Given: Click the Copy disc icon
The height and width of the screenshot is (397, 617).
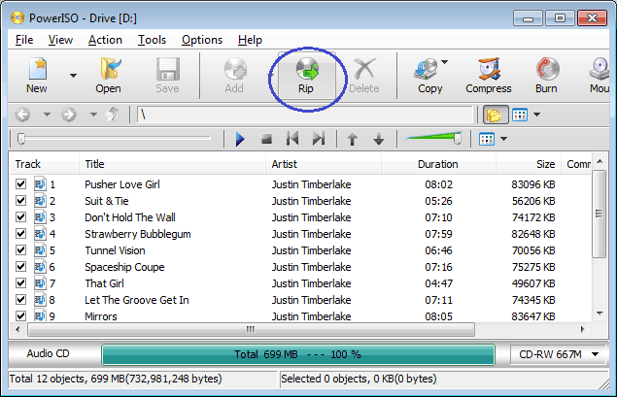Looking at the screenshot, I should click(428, 76).
